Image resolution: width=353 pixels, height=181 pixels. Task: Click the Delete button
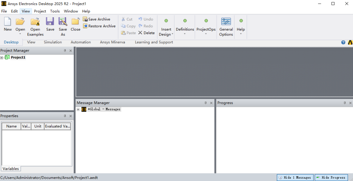point(146,33)
